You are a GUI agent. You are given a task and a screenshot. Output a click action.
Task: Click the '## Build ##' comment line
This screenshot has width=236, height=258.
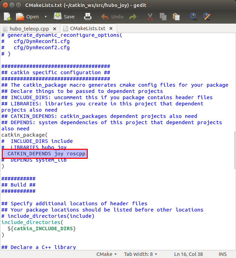click(18, 185)
